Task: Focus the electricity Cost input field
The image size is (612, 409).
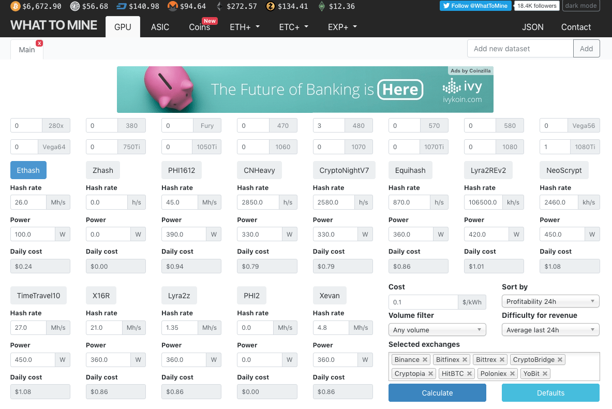Action: coord(423,302)
